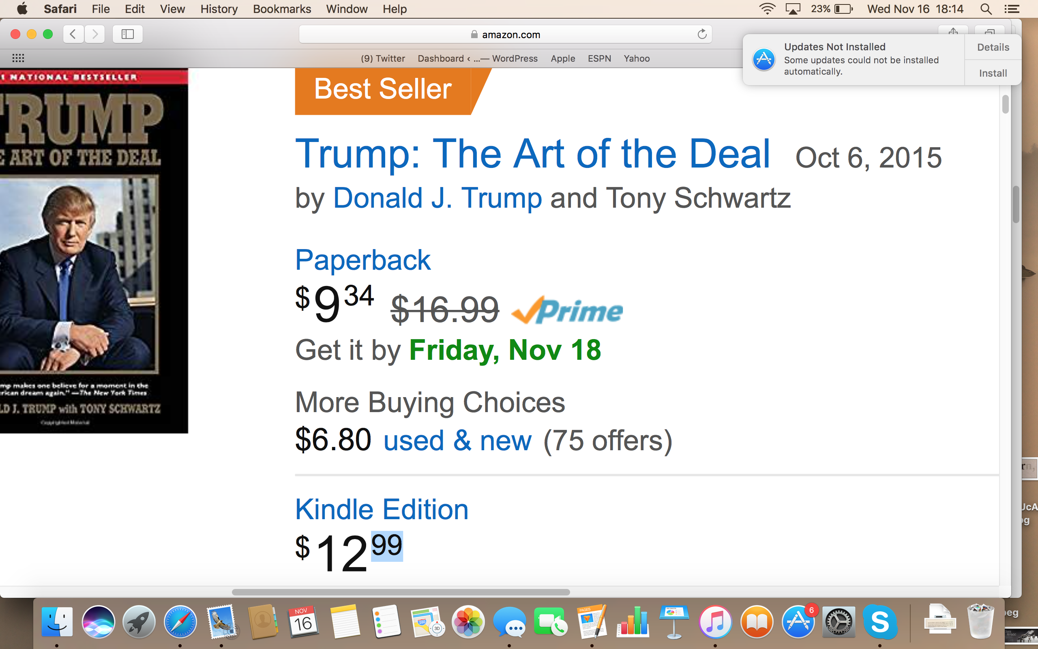The image size is (1038, 649).
Task: Open the Trump: The Art of the Deal link
Action: 532,154
